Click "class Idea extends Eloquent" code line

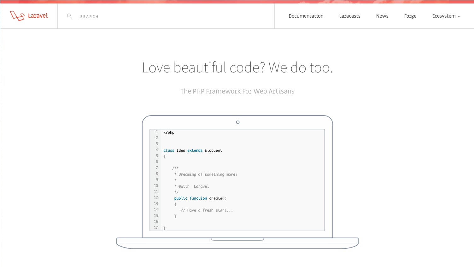pyautogui.click(x=193, y=151)
